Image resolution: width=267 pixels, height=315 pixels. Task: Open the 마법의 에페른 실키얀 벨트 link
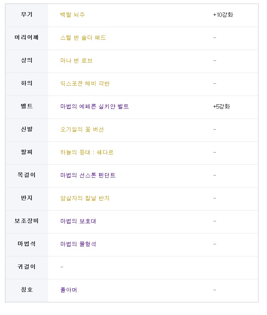coord(95,106)
